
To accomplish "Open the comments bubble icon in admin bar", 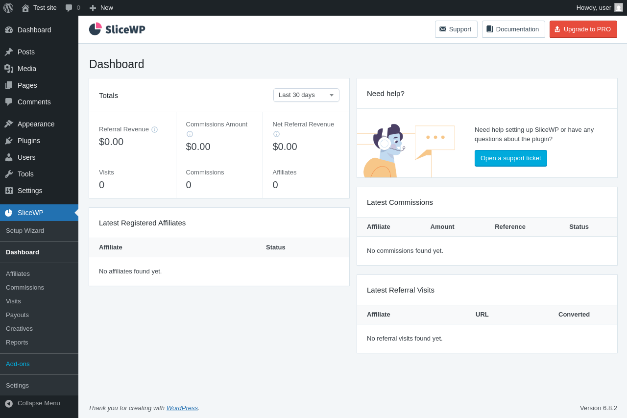I will [x=69, y=8].
